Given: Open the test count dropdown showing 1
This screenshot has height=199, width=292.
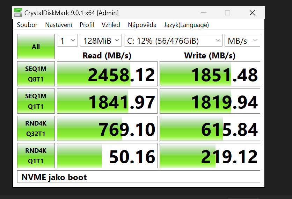Looking at the screenshot, I should (x=67, y=41).
